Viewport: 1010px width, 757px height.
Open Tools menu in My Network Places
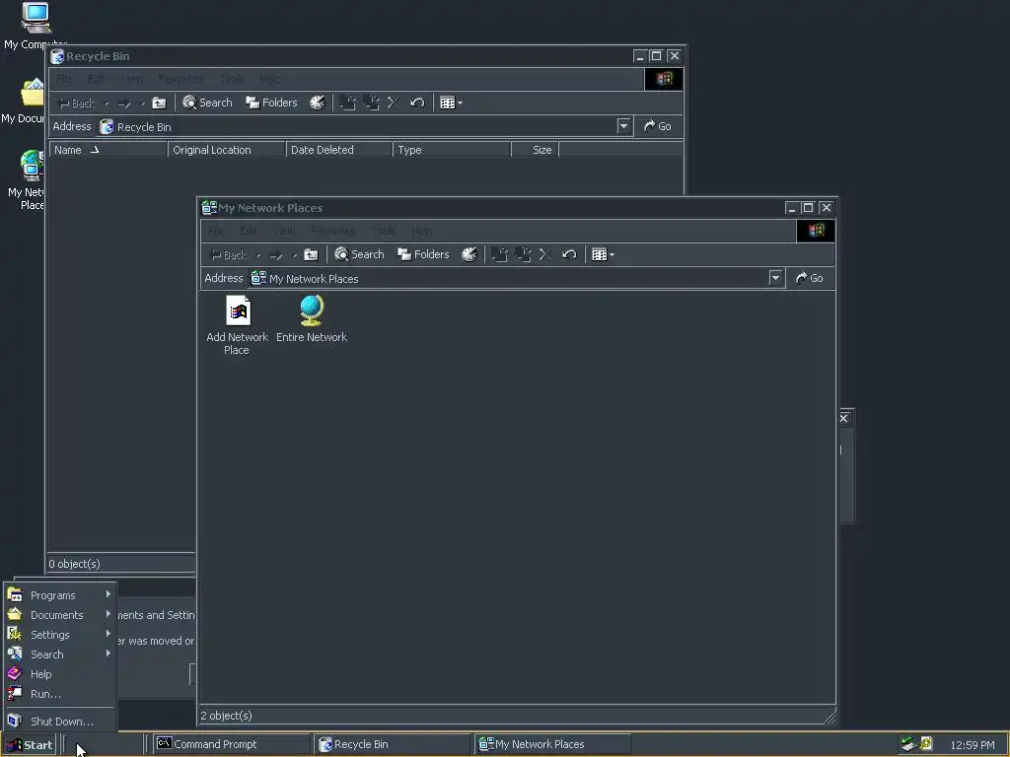click(384, 231)
